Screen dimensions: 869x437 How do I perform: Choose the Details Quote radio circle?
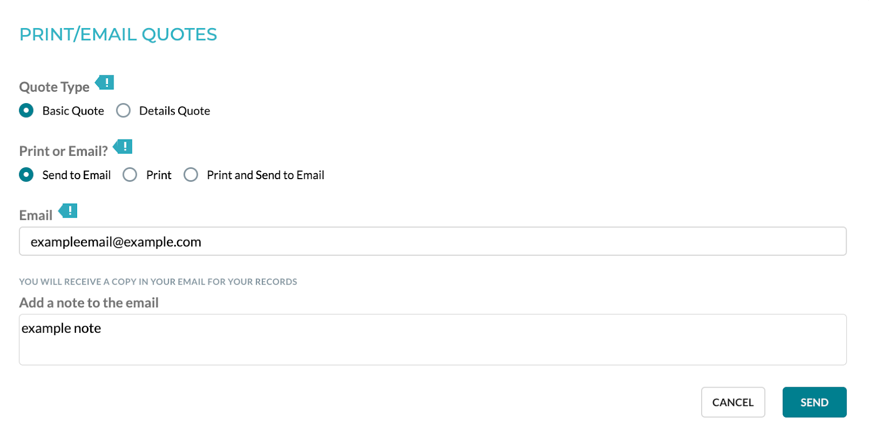(x=123, y=111)
